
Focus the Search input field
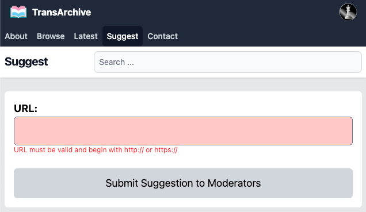point(228,62)
